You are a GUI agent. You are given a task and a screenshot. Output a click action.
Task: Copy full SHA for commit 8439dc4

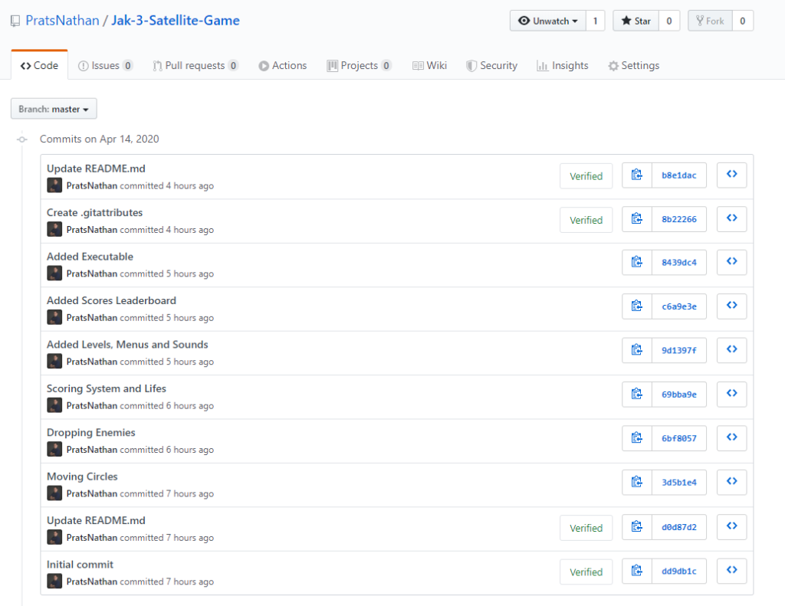[x=636, y=263]
